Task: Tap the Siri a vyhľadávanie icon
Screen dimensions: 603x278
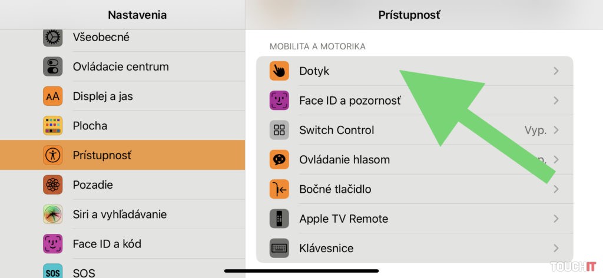Action: tap(53, 215)
